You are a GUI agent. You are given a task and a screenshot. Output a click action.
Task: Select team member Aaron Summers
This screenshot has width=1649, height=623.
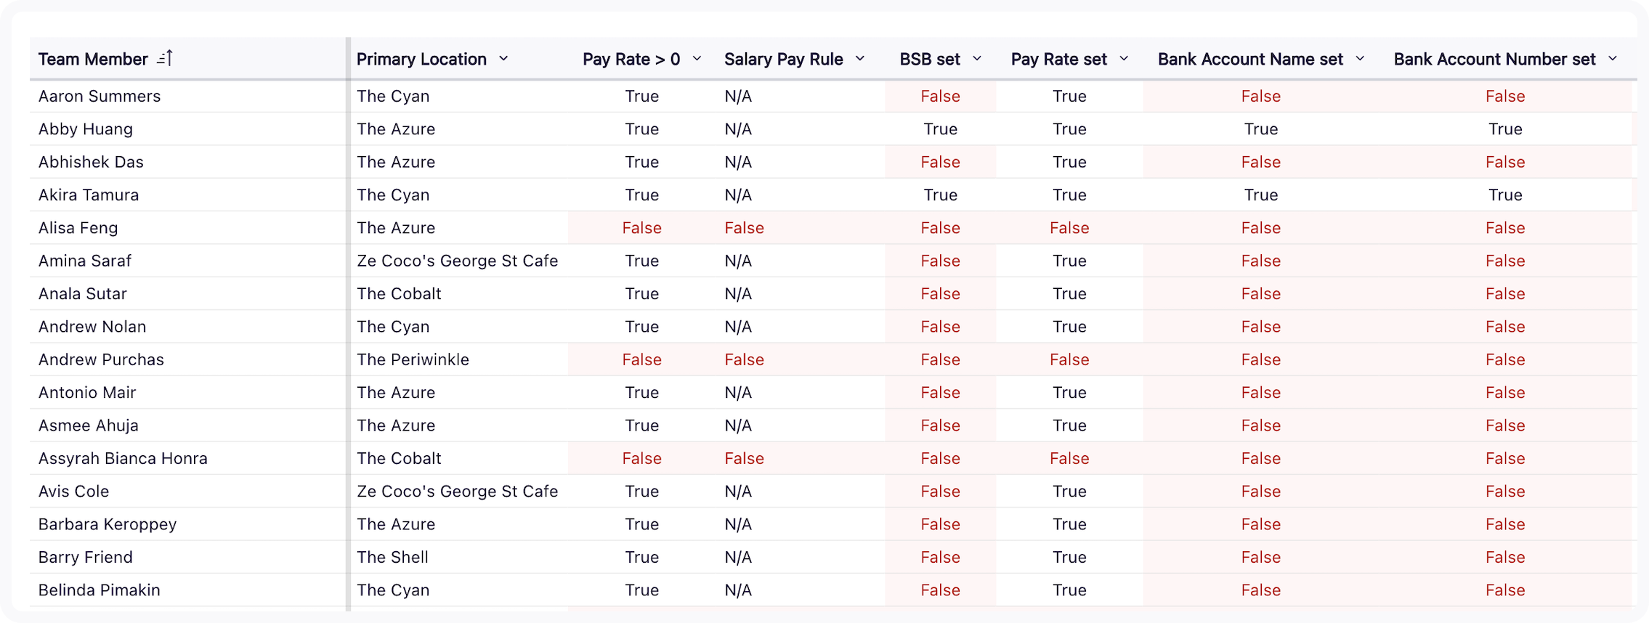click(x=100, y=96)
